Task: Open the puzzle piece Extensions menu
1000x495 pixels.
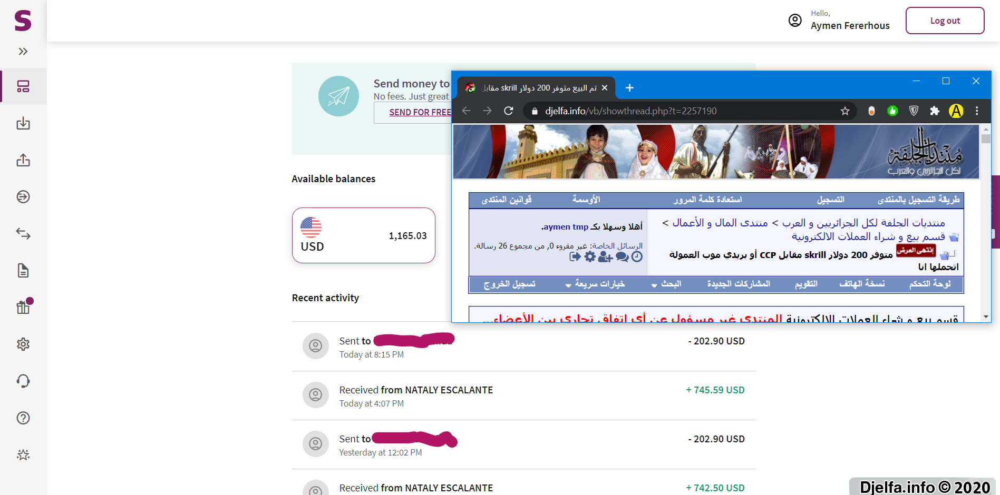Action: coord(935,111)
